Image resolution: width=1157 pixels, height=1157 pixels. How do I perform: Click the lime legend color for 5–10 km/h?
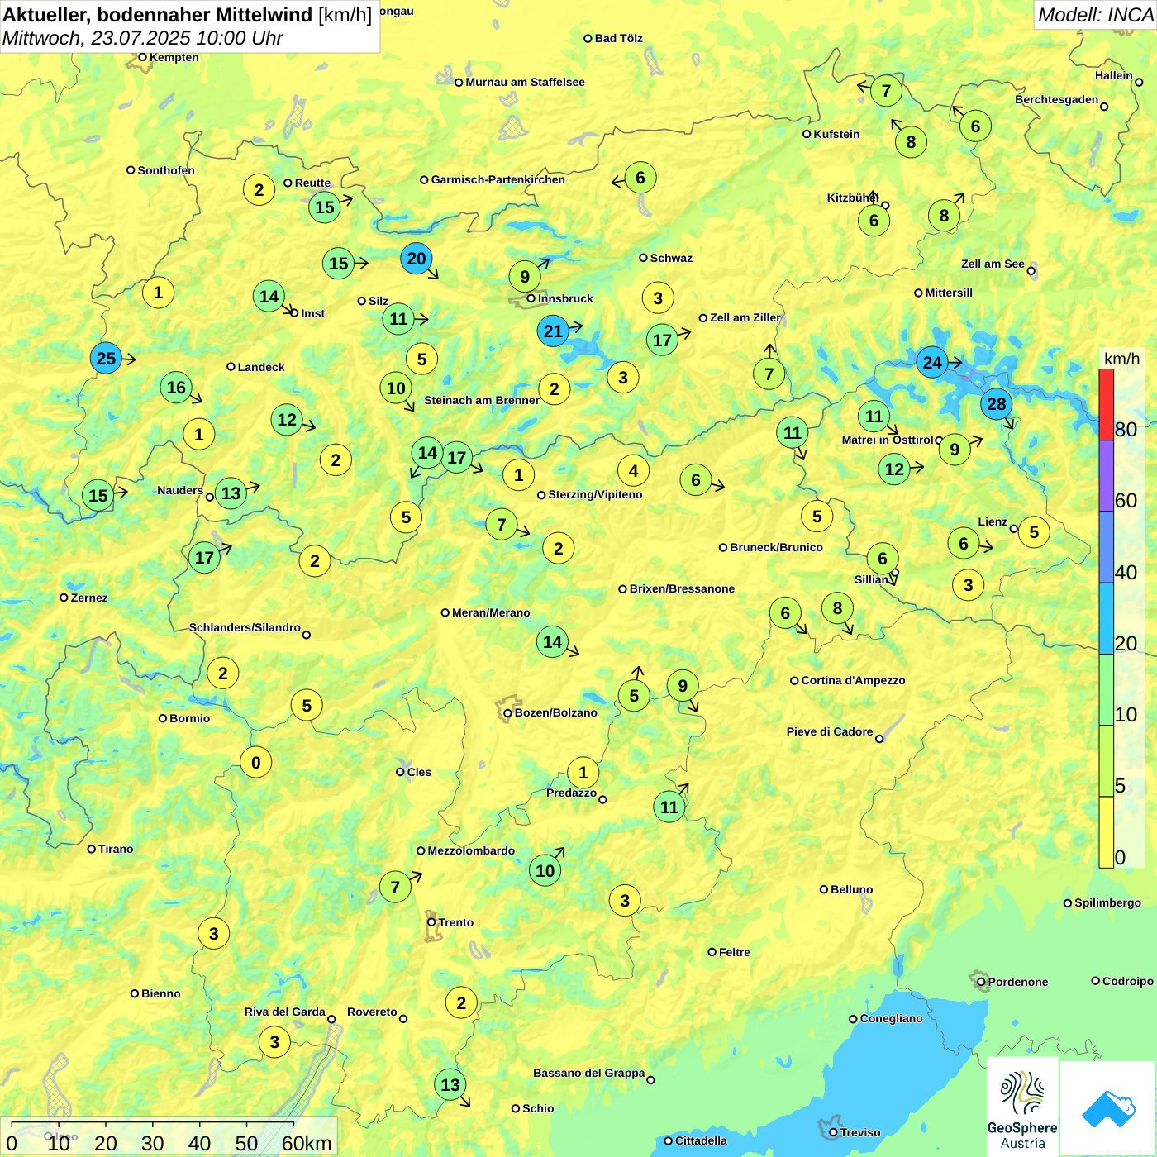[1106, 761]
